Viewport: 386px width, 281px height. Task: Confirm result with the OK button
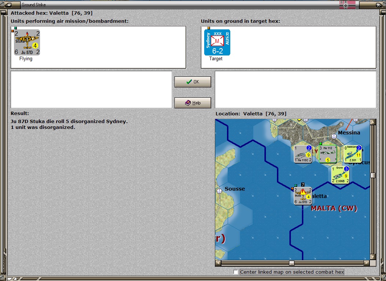(x=193, y=82)
